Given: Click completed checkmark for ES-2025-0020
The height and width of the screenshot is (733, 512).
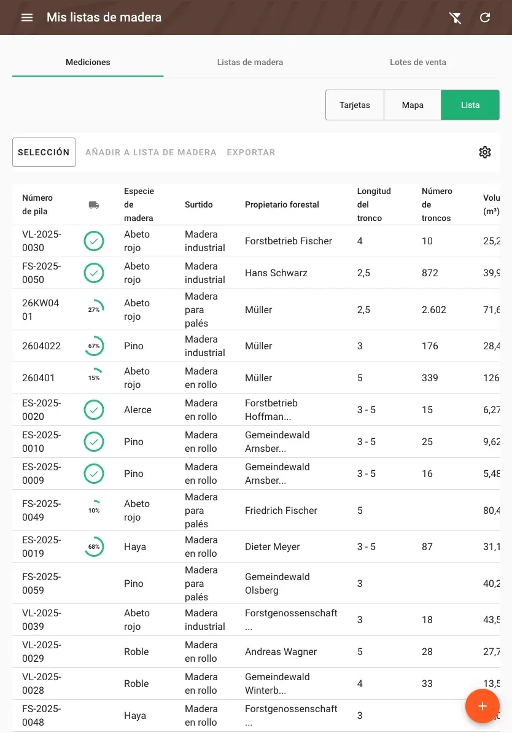Looking at the screenshot, I should coord(94,410).
